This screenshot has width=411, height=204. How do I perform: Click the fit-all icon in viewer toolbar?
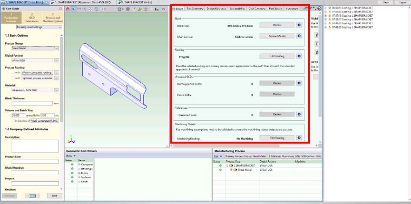click(x=90, y=9)
